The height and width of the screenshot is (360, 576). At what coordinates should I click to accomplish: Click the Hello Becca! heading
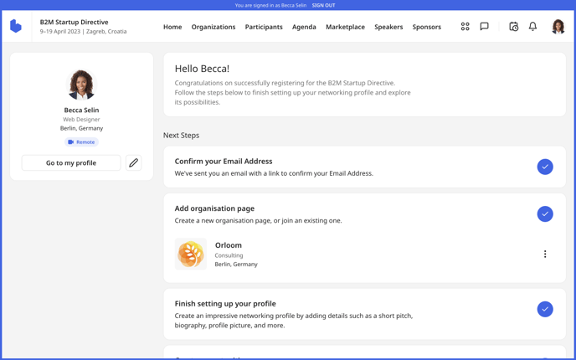(x=202, y=69)
